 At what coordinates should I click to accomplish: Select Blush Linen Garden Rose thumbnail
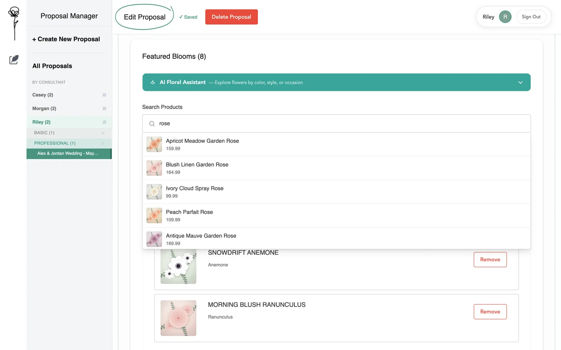pyautogui.click(x=154, y=168)
